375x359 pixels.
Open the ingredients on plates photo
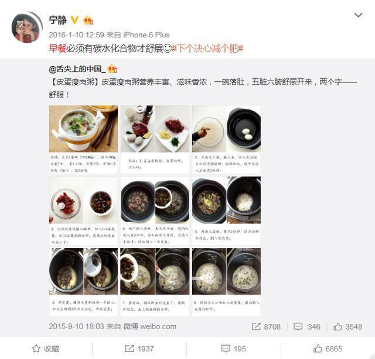pos(155,139)
